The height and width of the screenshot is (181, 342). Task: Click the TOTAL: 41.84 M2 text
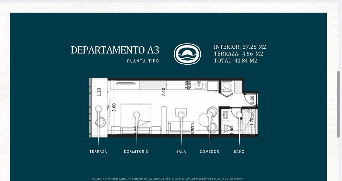pos(235,61)
